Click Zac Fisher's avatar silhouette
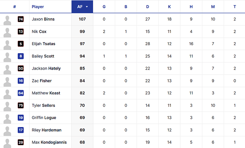The width and height of the screenshot is (245, 148). tap(7, 82)
